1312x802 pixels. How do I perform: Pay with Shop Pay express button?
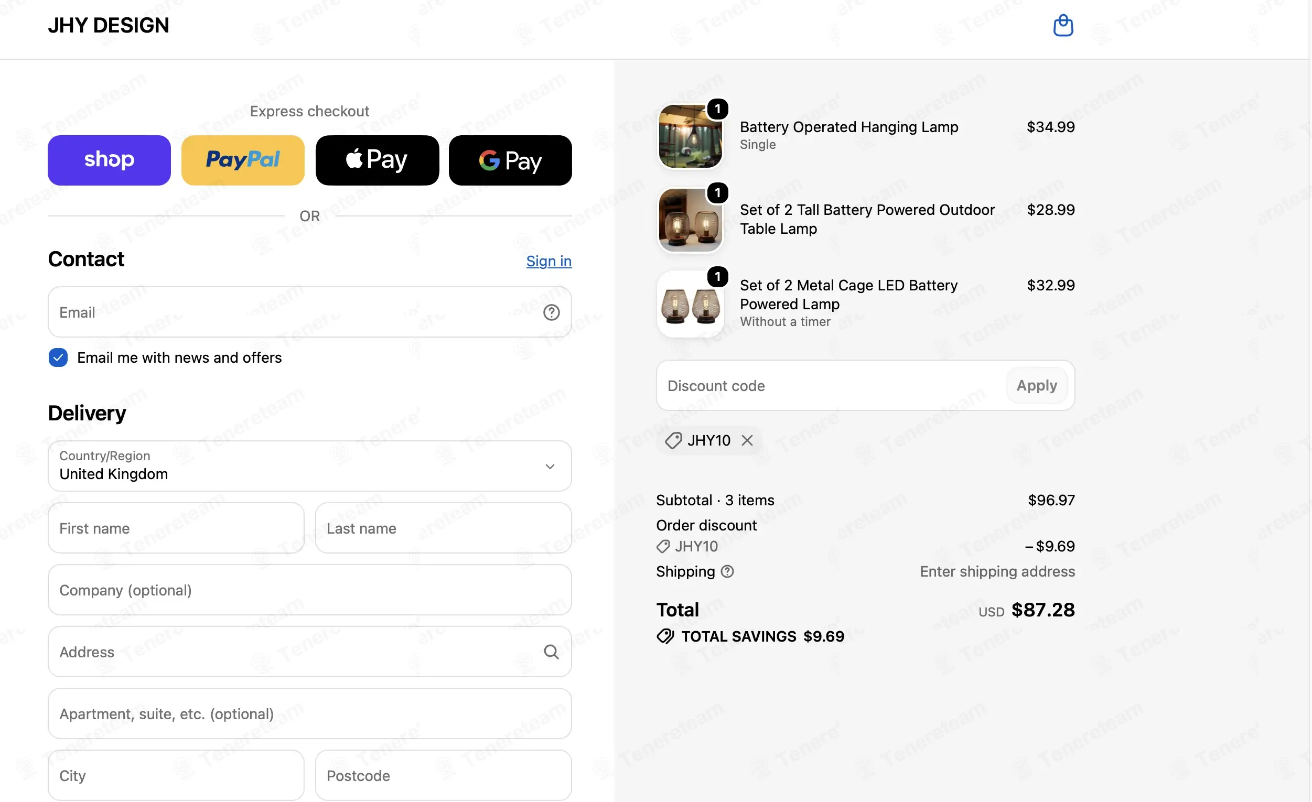[109, 160]
